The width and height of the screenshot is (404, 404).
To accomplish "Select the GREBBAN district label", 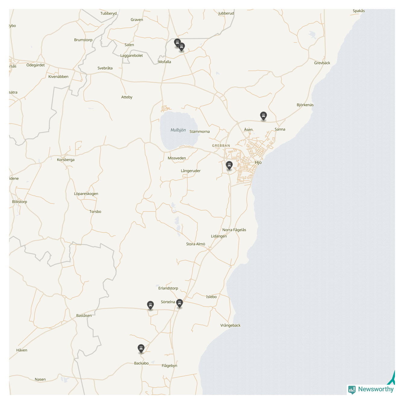I will (221, 146).
